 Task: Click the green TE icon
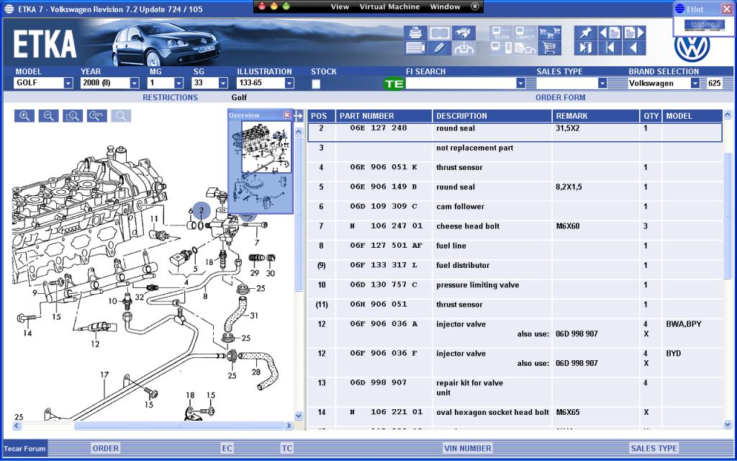(394, 84)
